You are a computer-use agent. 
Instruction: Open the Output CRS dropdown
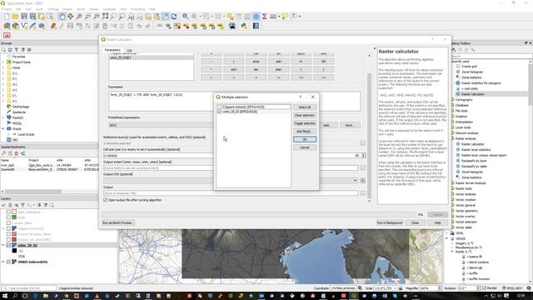point(356,181)
